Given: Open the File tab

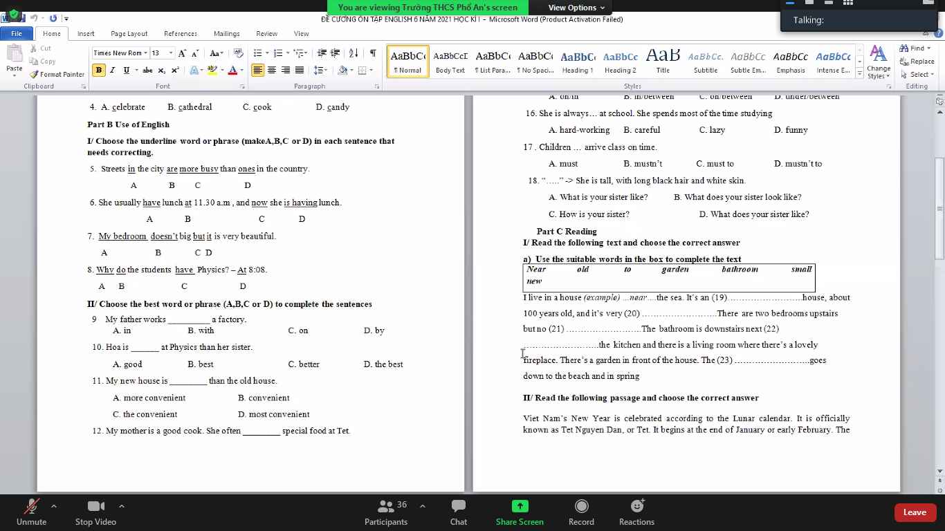Looking at the screenshot, I should tap(17, 33).
